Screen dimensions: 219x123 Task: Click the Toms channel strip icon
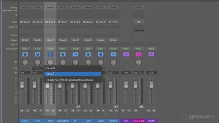point(50,54)
